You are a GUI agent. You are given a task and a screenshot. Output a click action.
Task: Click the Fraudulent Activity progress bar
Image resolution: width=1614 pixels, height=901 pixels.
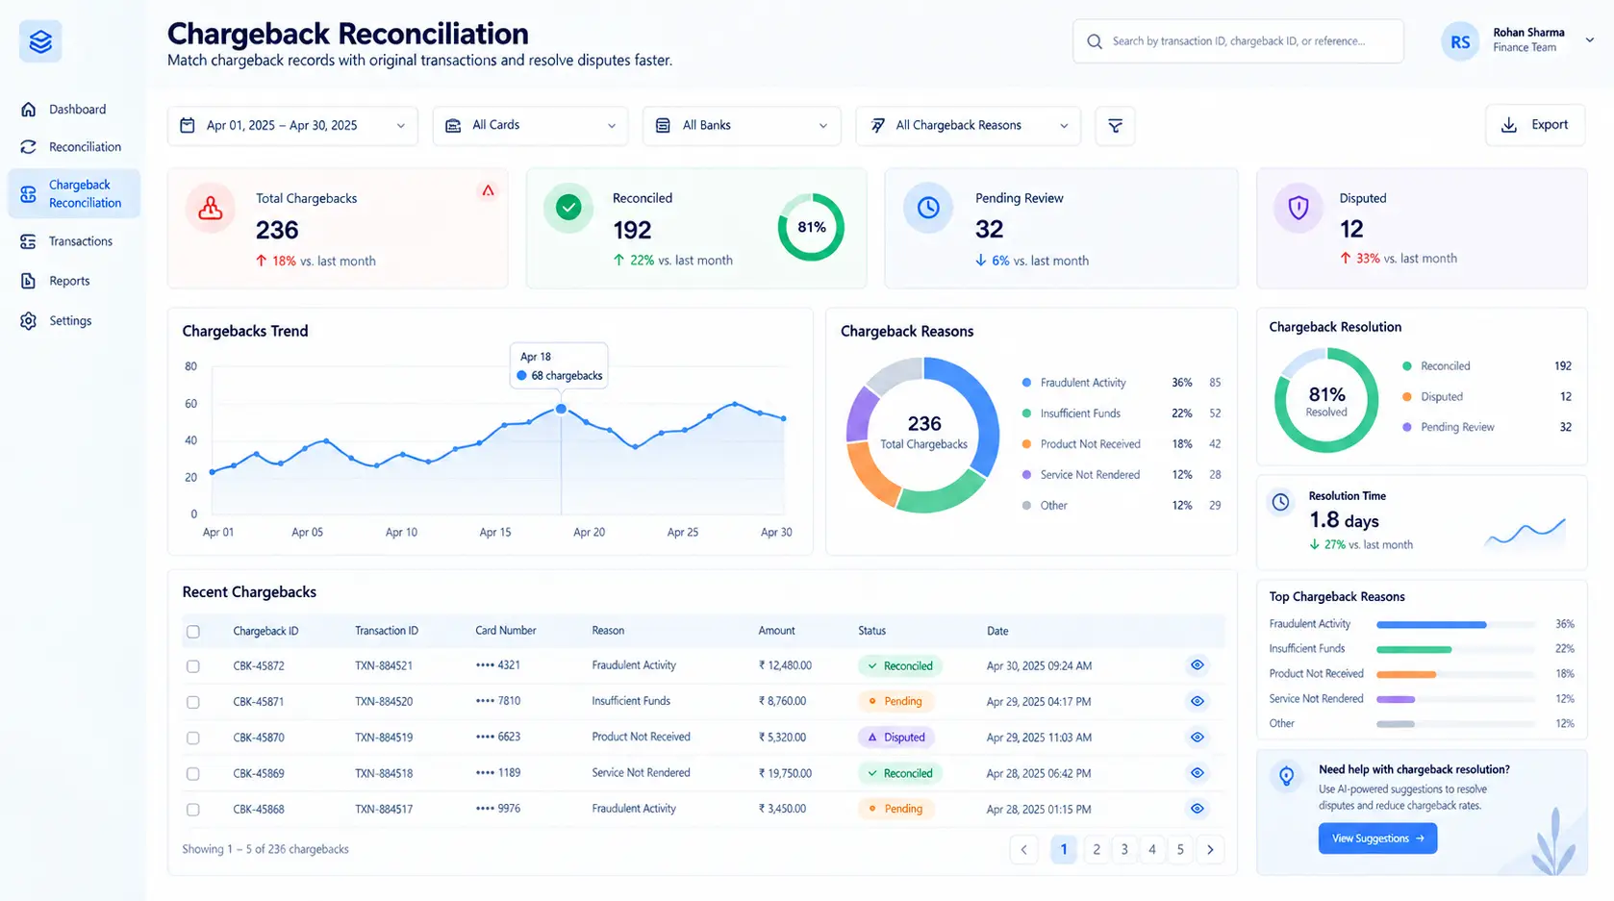(x=1455, y=624)
